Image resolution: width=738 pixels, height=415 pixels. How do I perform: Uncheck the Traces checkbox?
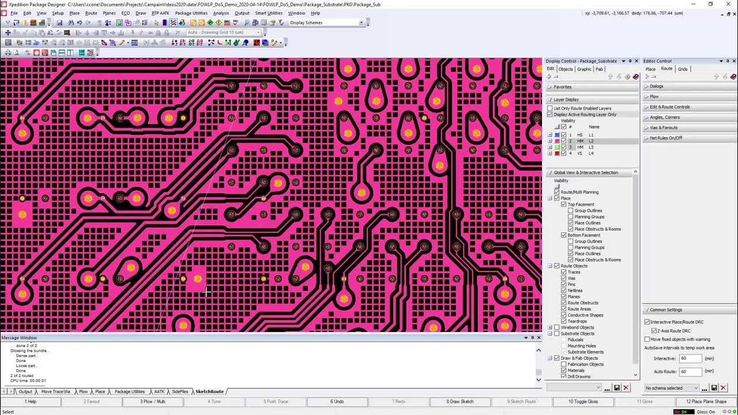point(564,272)
